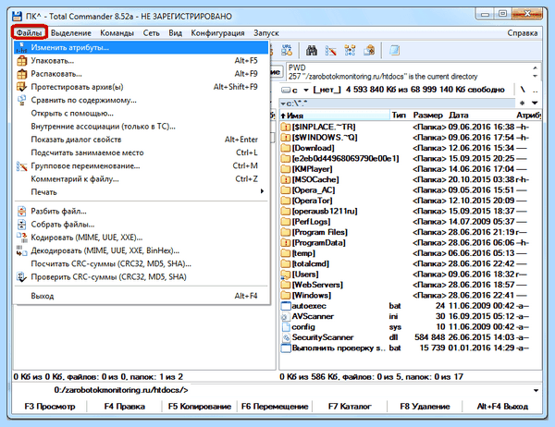Screen dimensions: 555x427
Task: Open the command line history dropdown
Action: pyautogui.click(x=536, y=390)
